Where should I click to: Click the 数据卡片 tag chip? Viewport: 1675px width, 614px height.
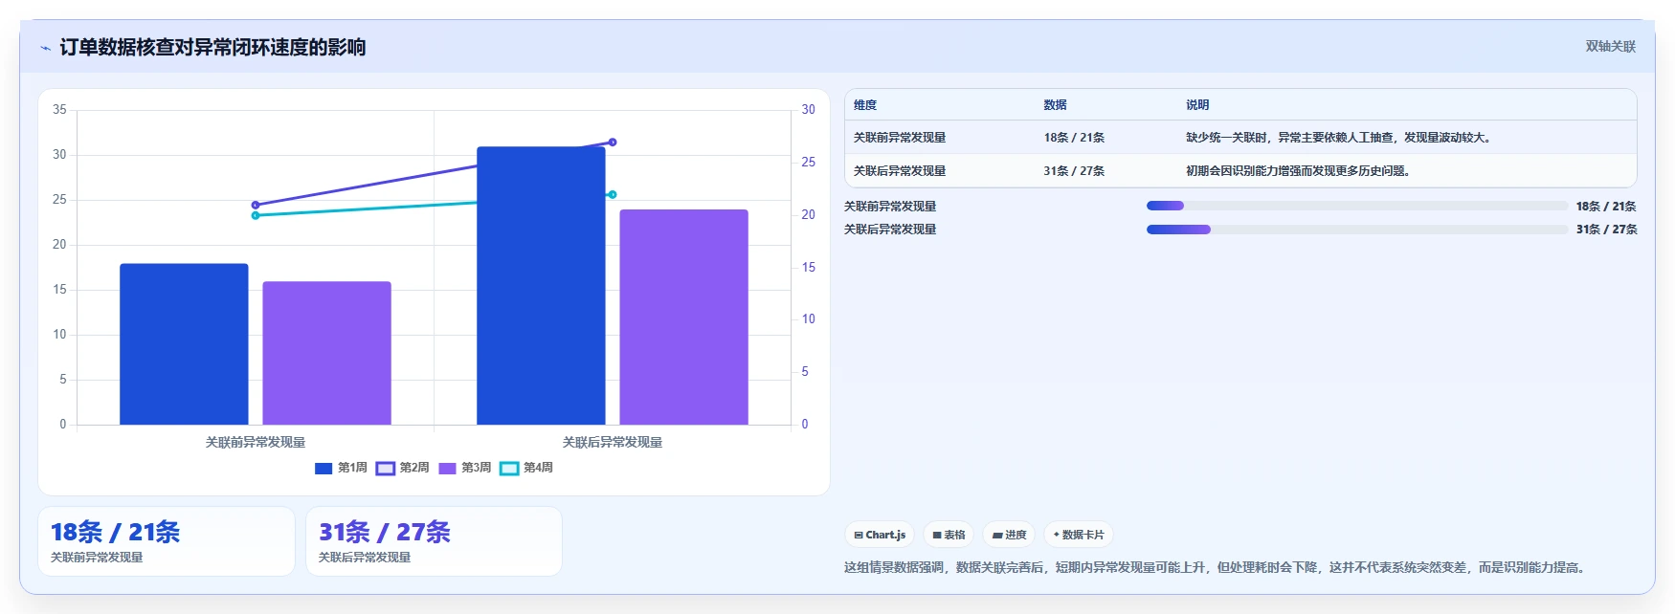1079,535
